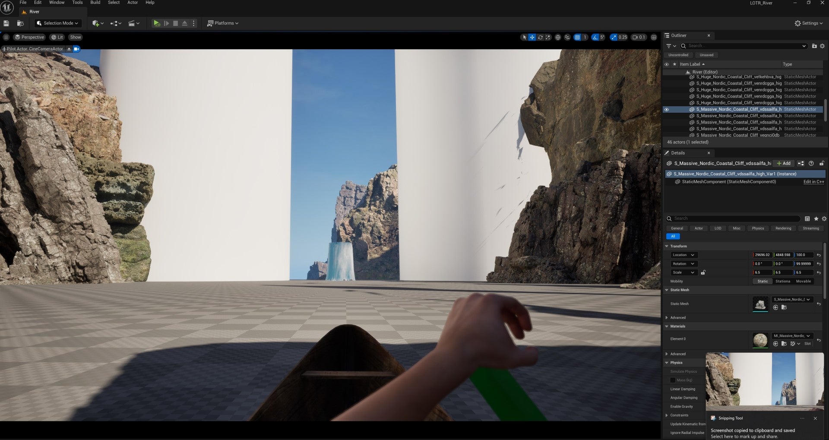This screenshot has width=829, height=440.
Task: Activate the Scale transform tool
Action: [548, 37]
